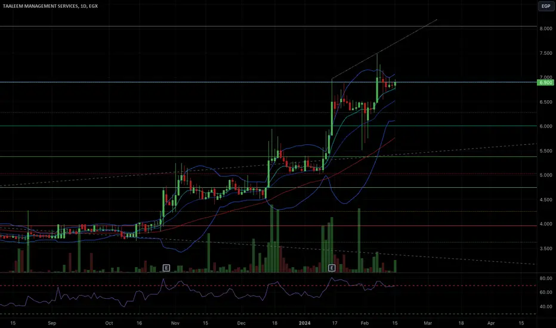The height and width of the screenshot is (328, 556).
Task: Click the 60.00 RSI scale value
Action: click(546, 293)
